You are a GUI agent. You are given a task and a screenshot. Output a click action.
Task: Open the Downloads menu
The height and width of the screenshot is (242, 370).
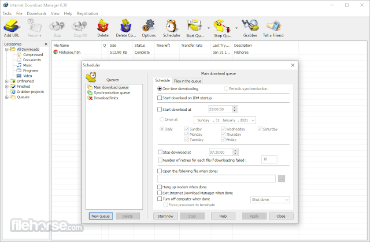(36, 13)
